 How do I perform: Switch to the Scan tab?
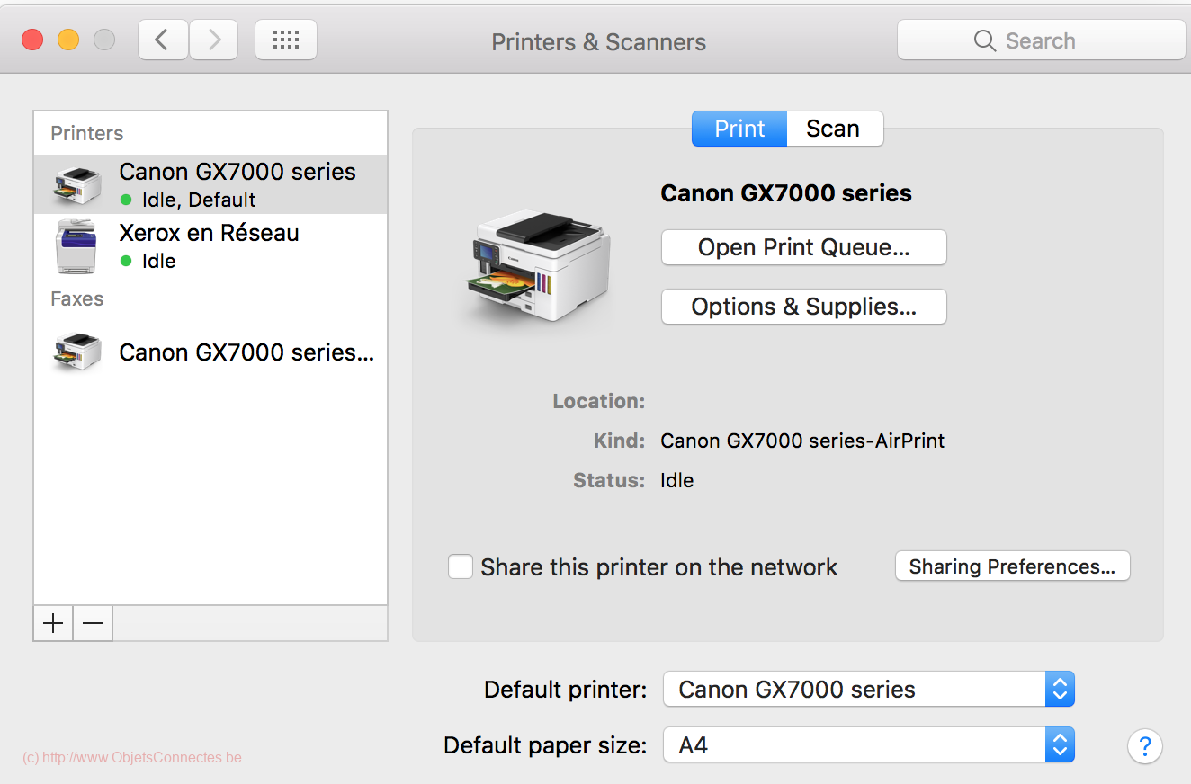(x=833, y=129)
